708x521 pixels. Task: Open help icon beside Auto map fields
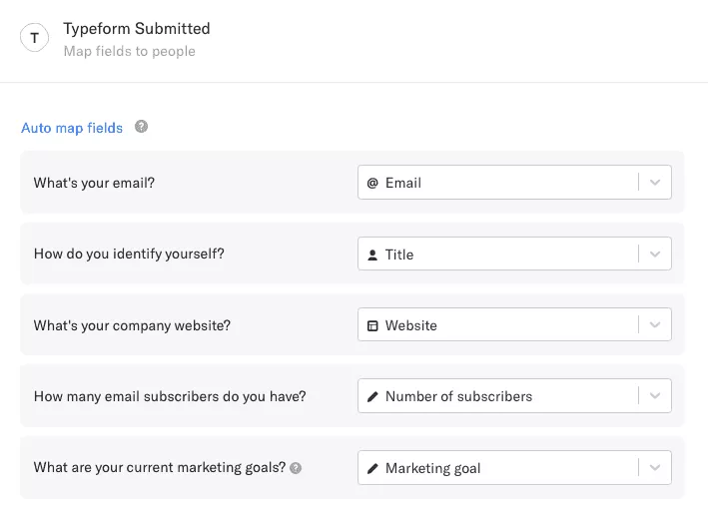(x=142, y=127)
